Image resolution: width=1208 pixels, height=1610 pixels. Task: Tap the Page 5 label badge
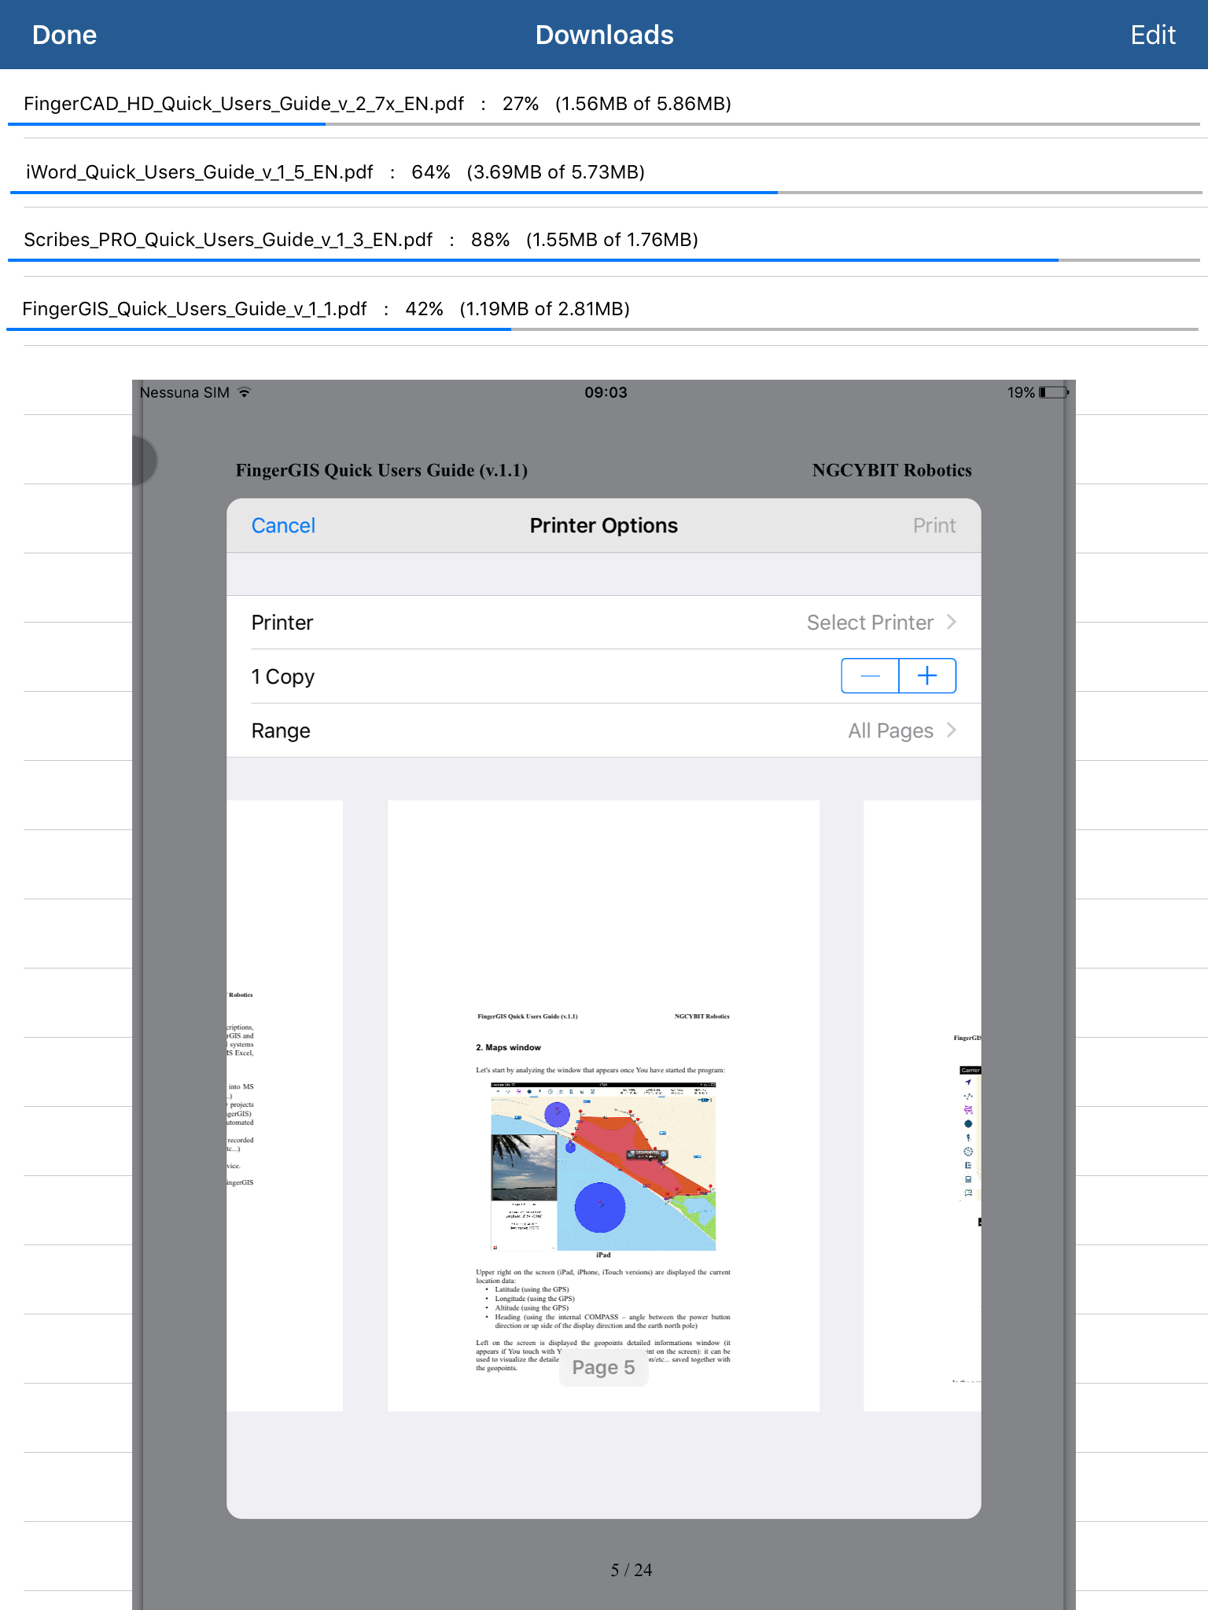click(x=603, y=1368)
